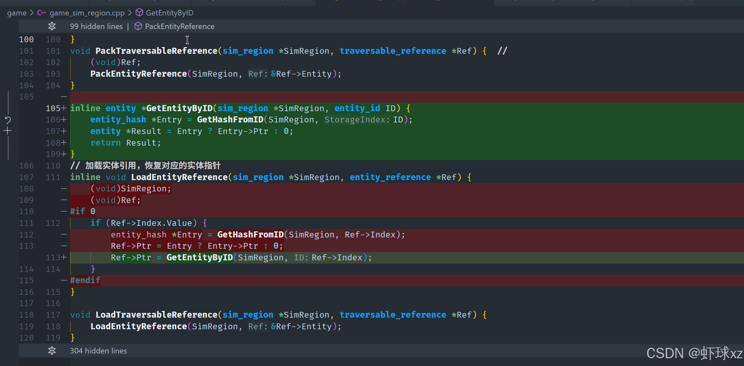Click the ID: inlay hint on line 113
Screen dimensions: 744x366
[x=301, y=258]
